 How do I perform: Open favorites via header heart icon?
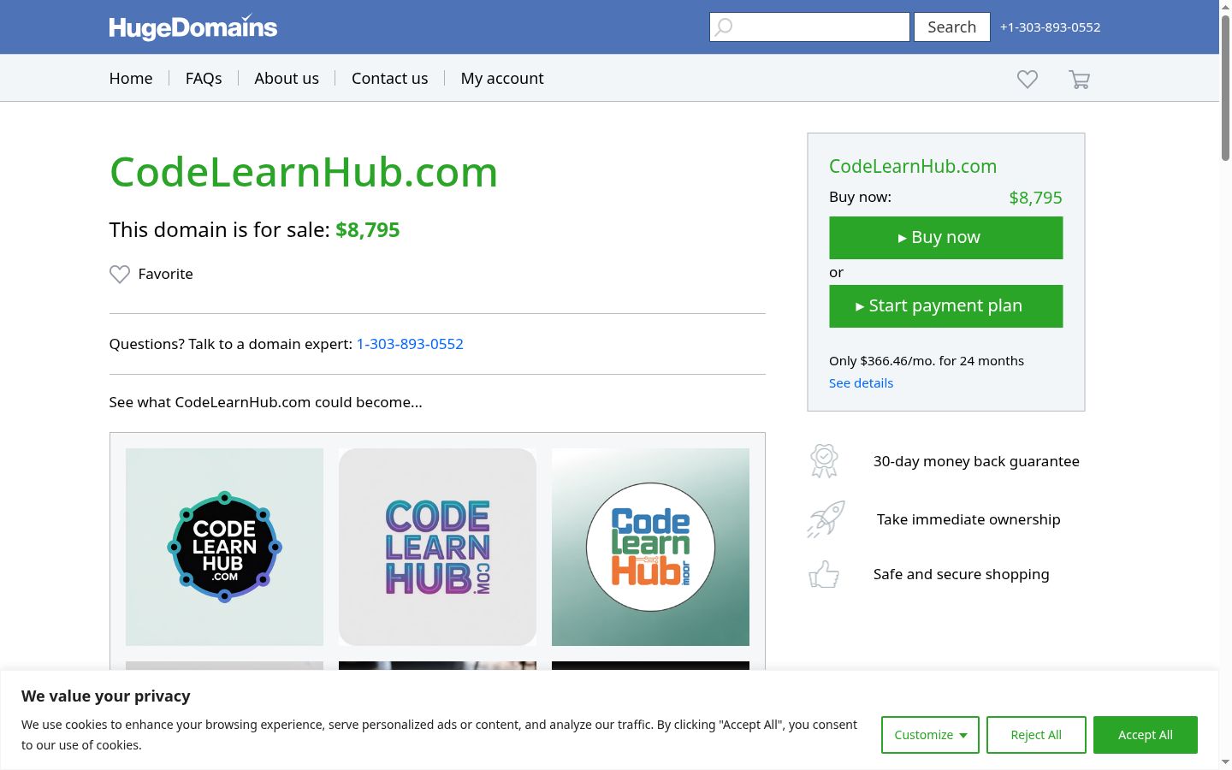tap(1028, 79)
